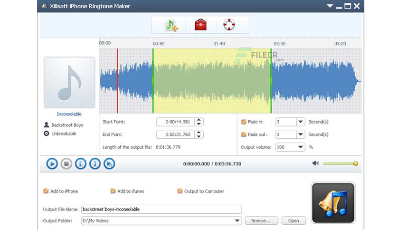The image size is (397, 230).
Task: Click the lifebuoy help icon
Action: pyautogui.click(x=229, y=25)
